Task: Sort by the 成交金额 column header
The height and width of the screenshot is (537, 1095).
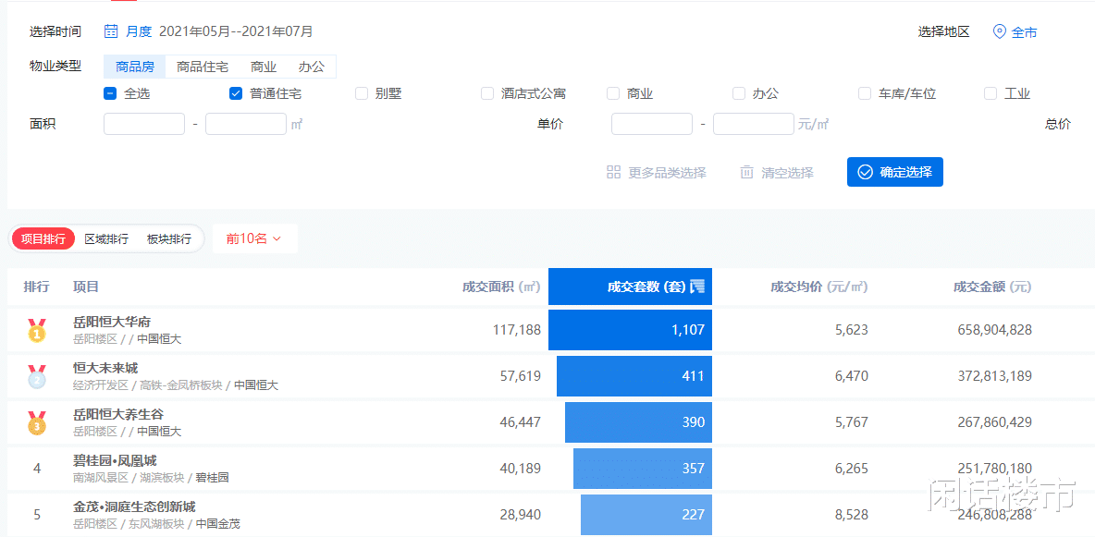Action: [992, 287]
